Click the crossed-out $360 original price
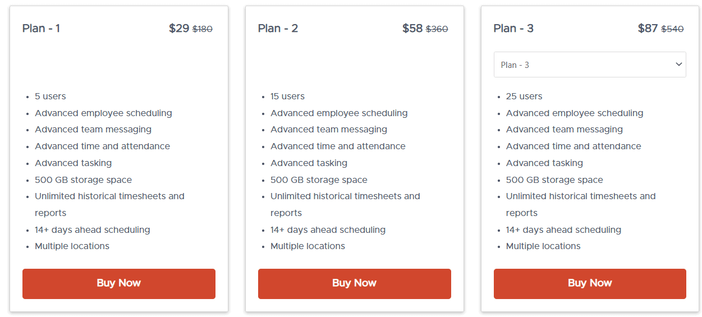Viewport: 702px width, 317px height. (437, 29)
